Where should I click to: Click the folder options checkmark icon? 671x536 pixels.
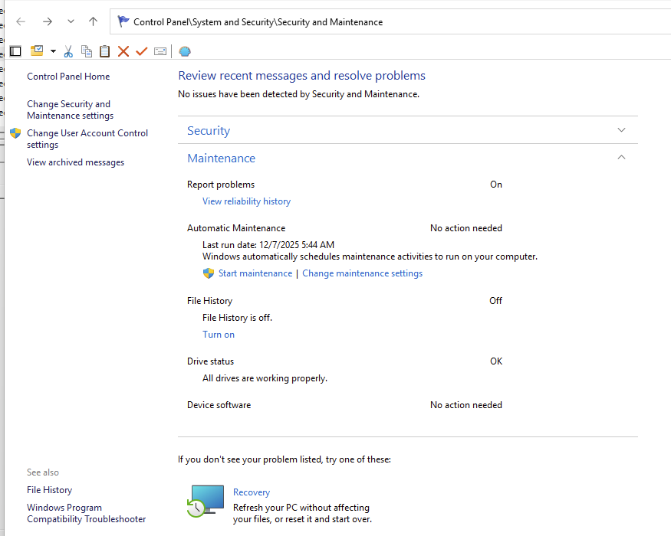pos(37,51)
